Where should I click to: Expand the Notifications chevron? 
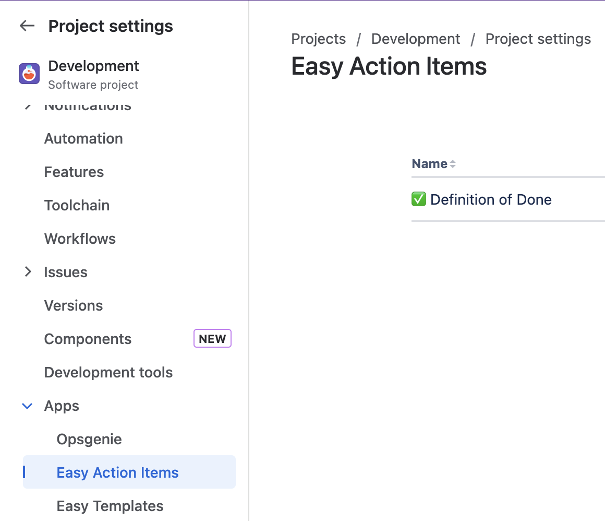(28, 107)
